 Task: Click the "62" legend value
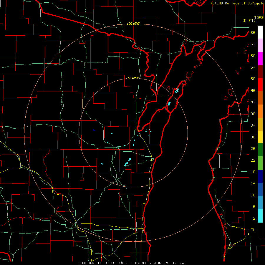[253, 44]
